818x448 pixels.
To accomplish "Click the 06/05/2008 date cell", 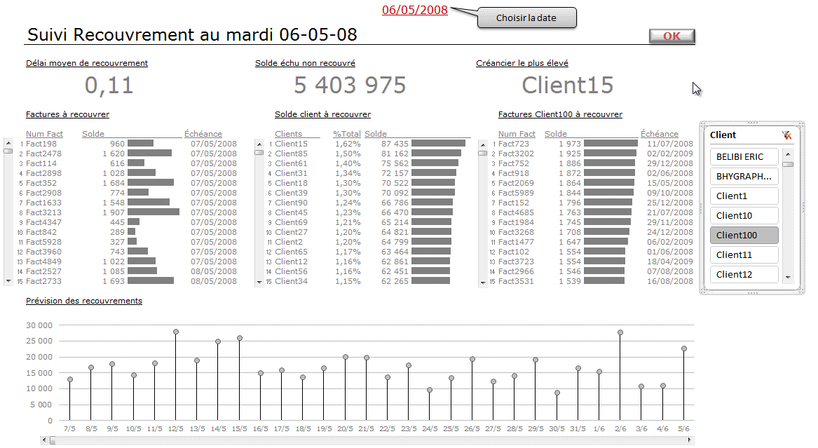I will coord(415,10).
